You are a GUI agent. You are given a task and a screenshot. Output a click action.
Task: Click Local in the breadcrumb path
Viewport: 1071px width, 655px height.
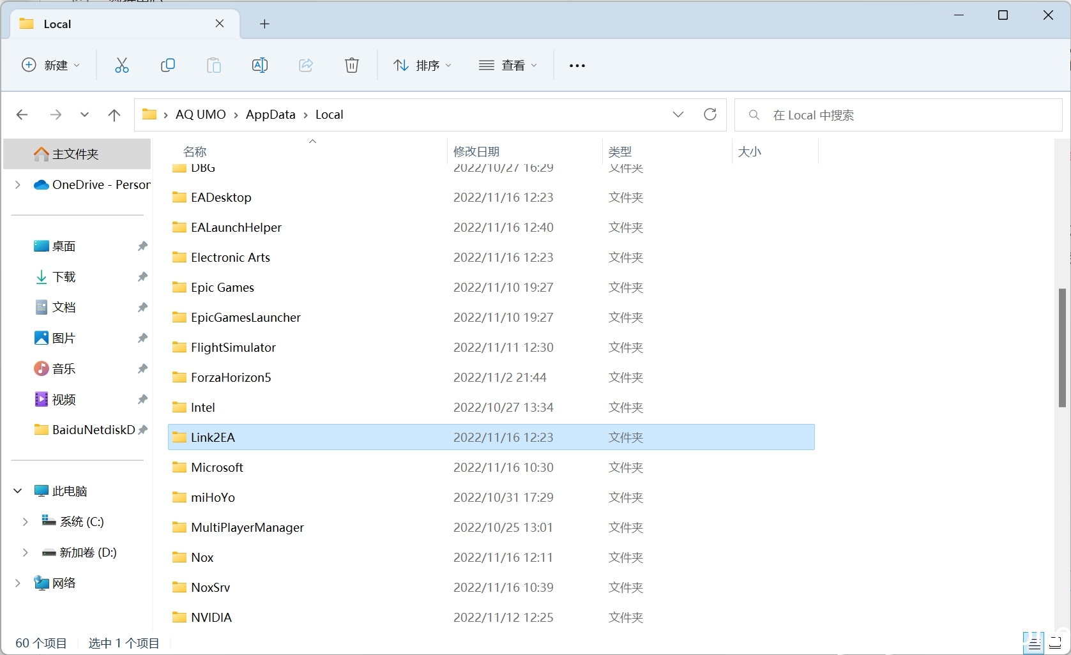[x=330, y=114]
